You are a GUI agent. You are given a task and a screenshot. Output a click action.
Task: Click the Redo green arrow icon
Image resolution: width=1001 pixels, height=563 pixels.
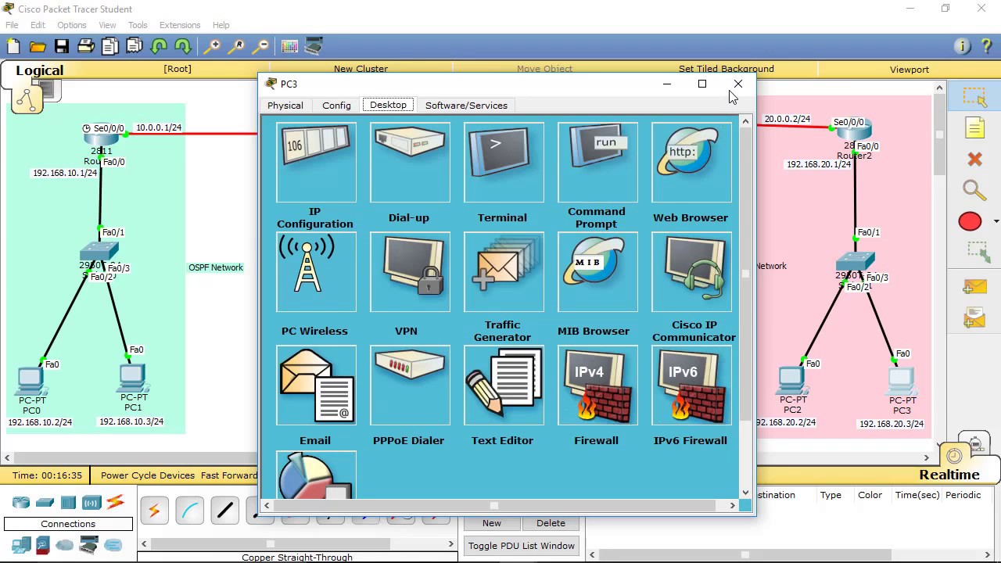(183, 46)
